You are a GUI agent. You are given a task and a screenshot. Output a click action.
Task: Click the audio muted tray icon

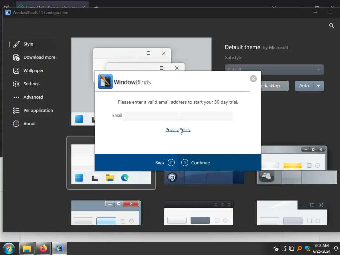(x=276, y=249)
